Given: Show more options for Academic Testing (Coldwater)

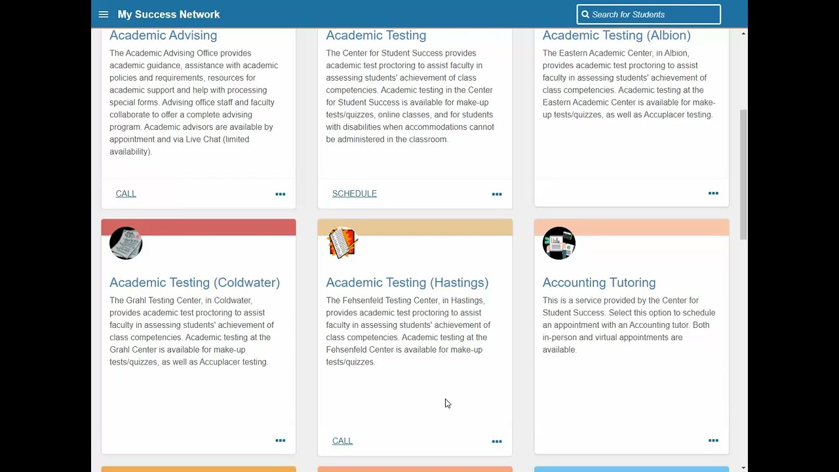Looking at the screenshot, I should click(281, 441).
